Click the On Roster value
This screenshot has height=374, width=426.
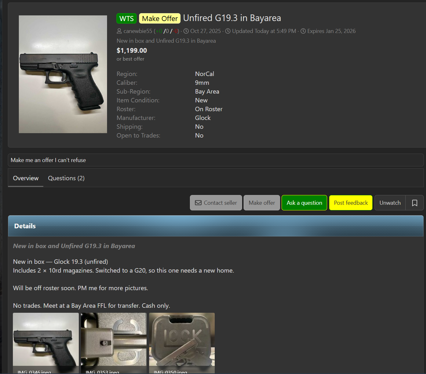click(x=209, y=109)
